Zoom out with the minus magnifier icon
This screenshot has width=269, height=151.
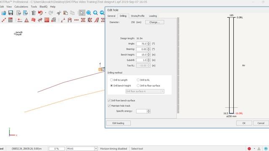102,13
